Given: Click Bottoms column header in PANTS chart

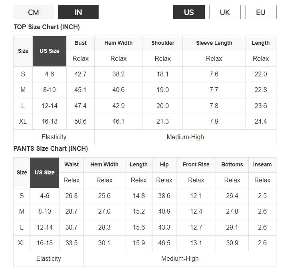Looking at the screenshot, I should click(232, 164).
